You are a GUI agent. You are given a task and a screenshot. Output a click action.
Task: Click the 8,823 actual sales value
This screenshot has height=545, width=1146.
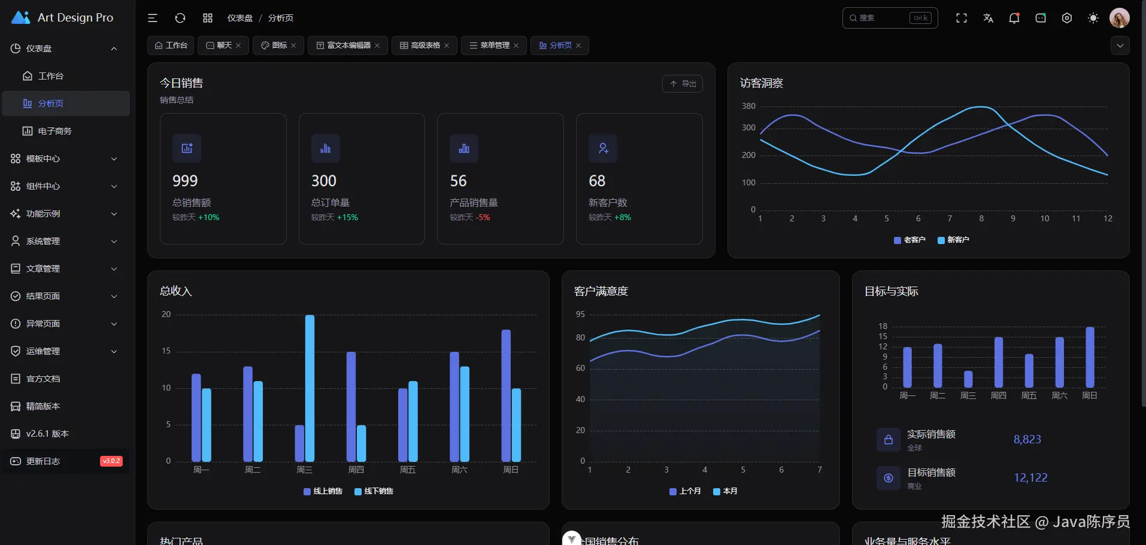coord(1027,439)
